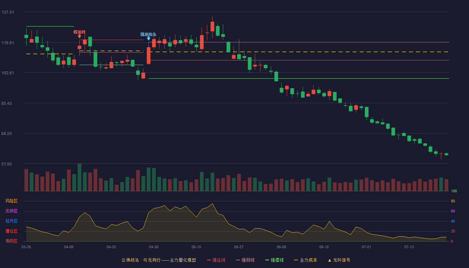Select the 低吸区 zone label

11,241
